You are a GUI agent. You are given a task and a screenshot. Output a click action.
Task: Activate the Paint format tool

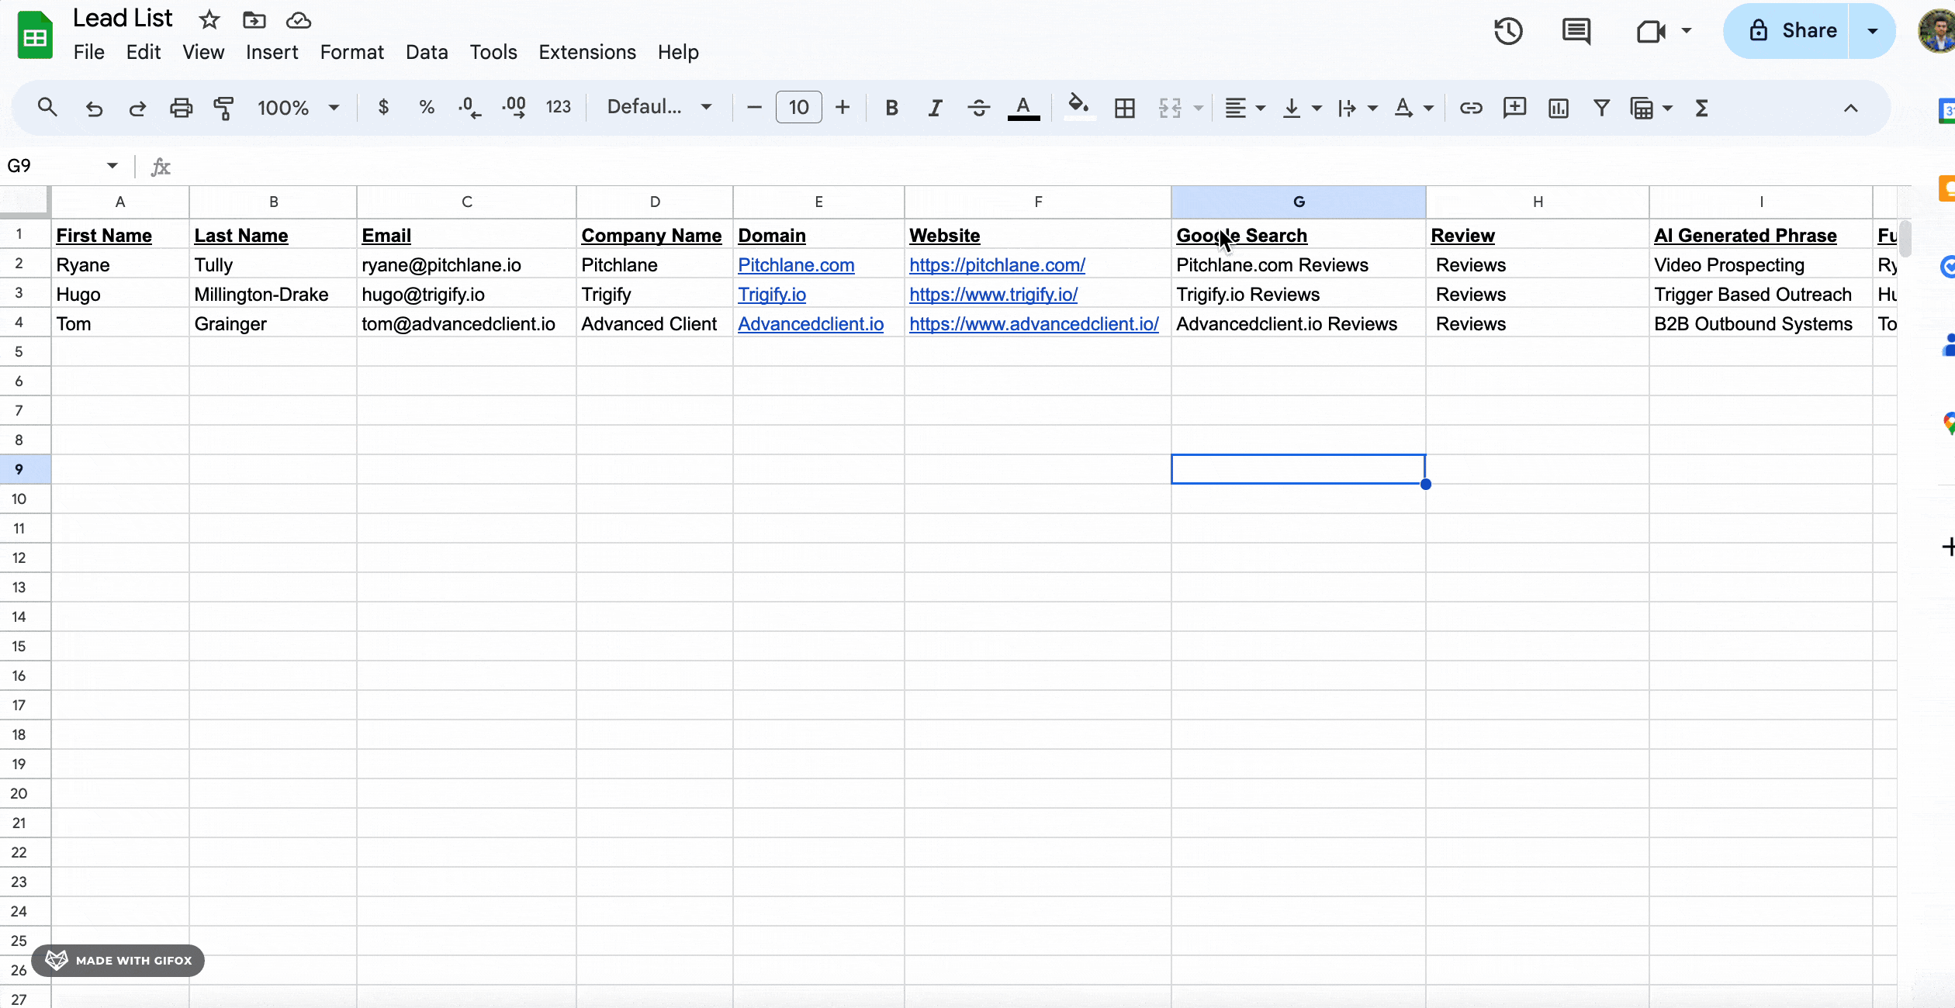(224, 108)
